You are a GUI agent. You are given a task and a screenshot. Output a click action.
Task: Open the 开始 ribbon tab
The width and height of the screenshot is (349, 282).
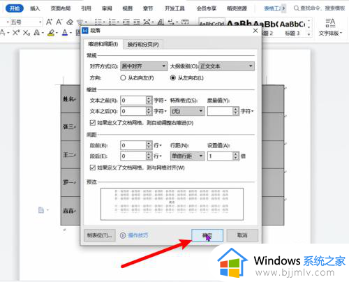pos(15,8)
